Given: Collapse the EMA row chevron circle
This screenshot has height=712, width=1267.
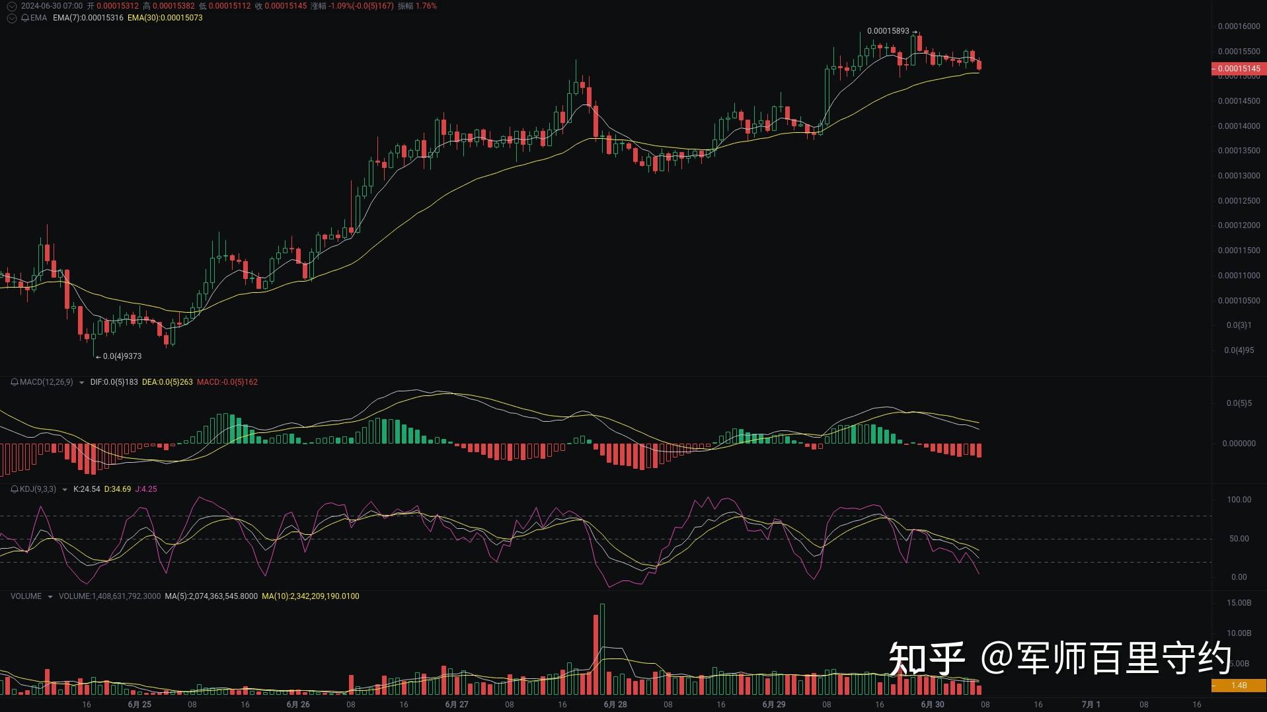Looking at the screenshot, I should tap(11, 18).
